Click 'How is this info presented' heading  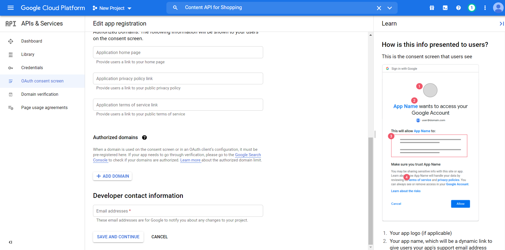(x=435, y=45)
